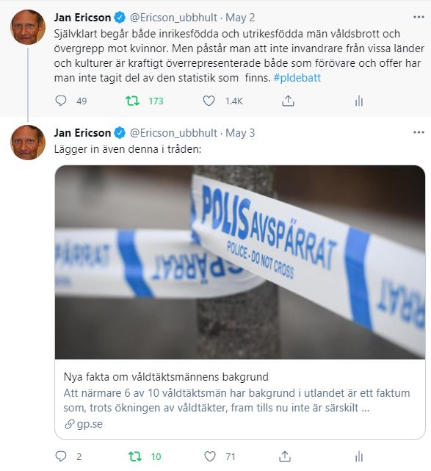The width and height of the screenshot is (431, 471).
Task: Reply to the May 3 tweet
Action: pyautogui.click(x=61, y=456)
